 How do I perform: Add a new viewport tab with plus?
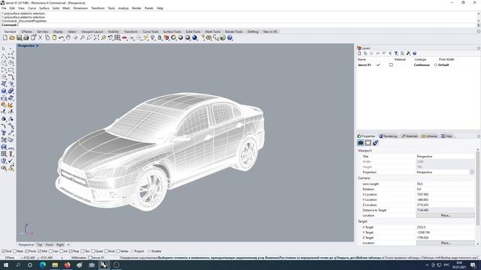coord(68,244)
